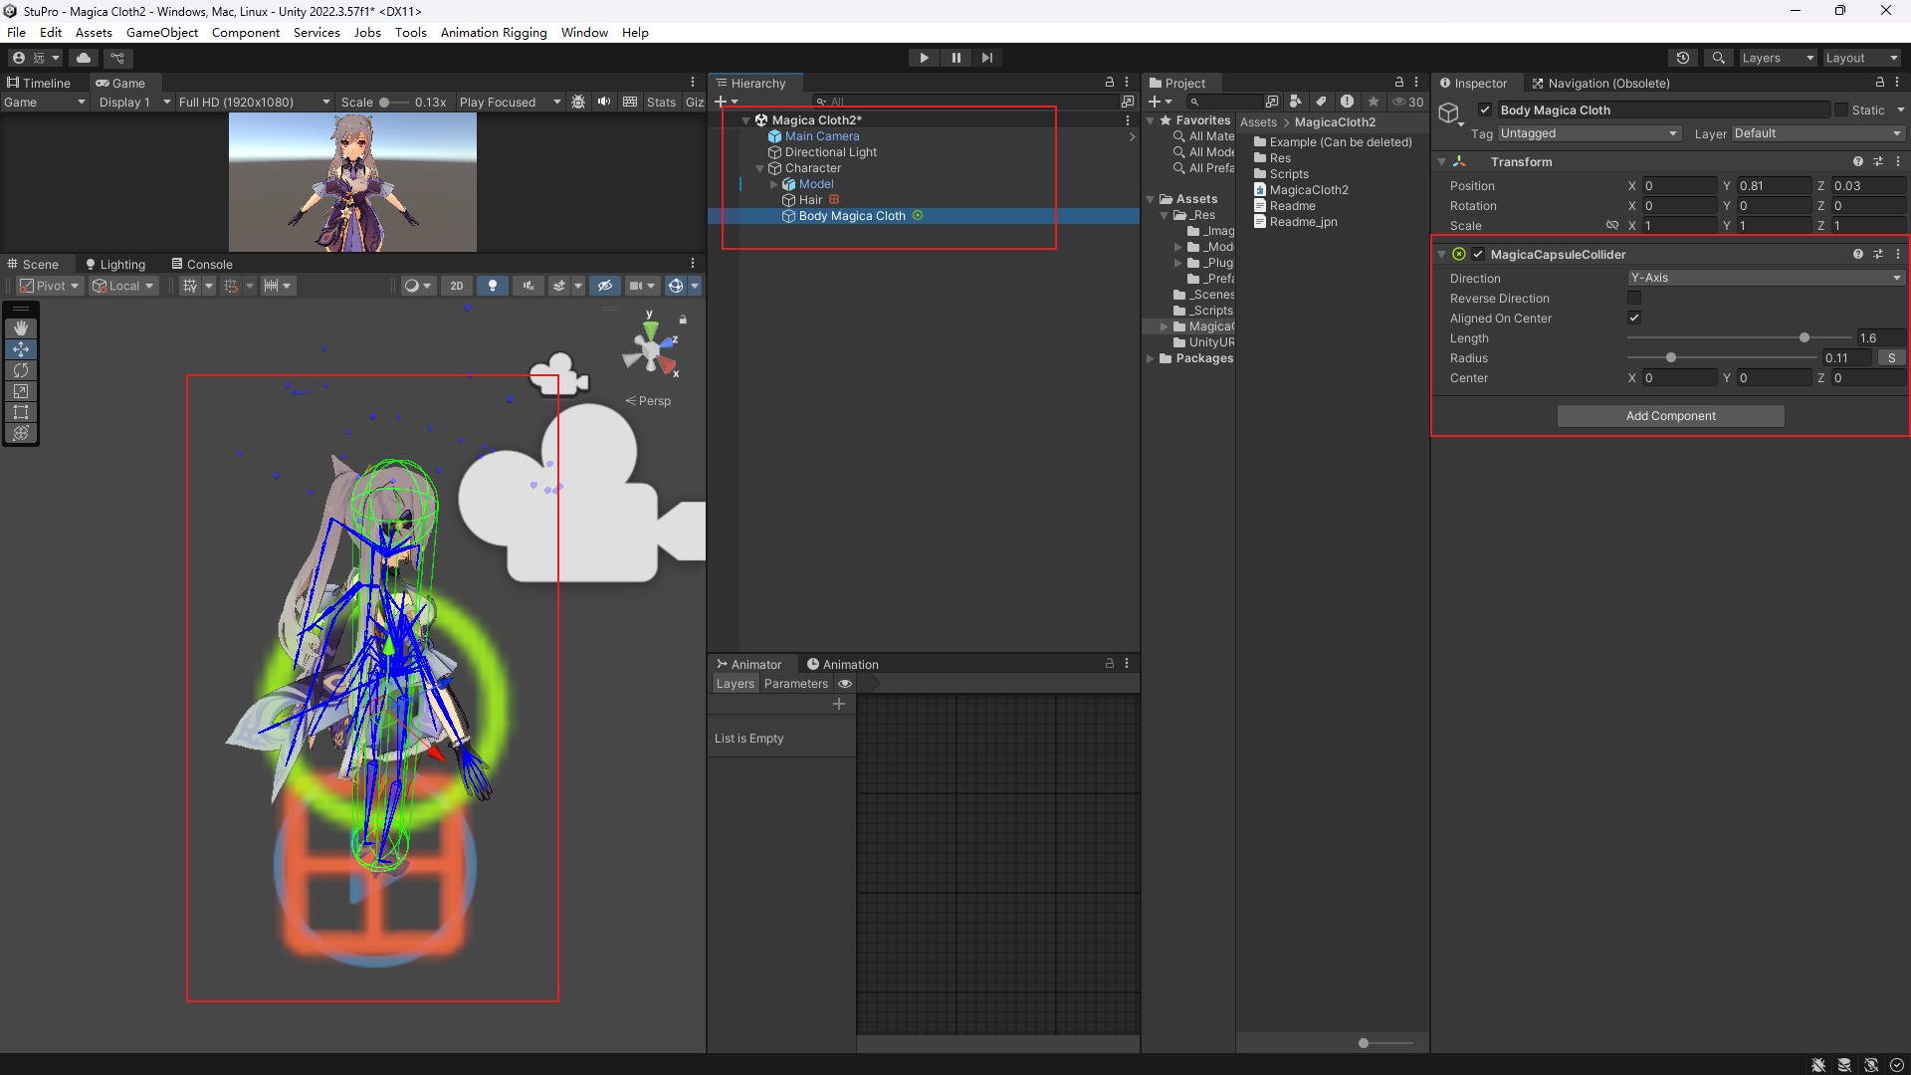
Task: Switch to the Lighting tab
Action: point(115,264)
